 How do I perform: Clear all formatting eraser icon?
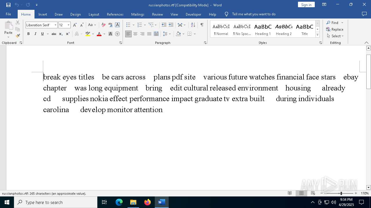[x=103, y=25]
